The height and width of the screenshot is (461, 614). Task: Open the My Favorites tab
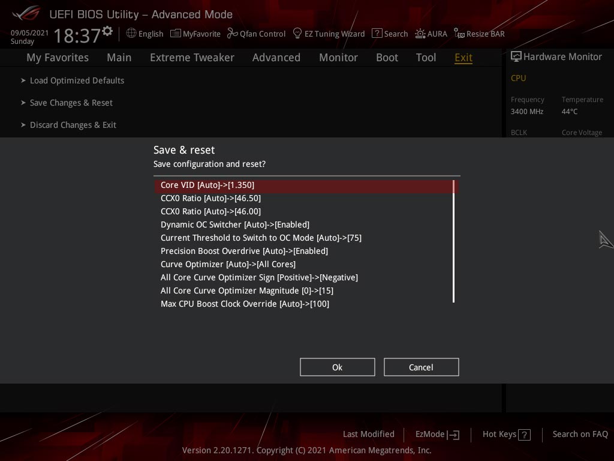coord(58,58)
